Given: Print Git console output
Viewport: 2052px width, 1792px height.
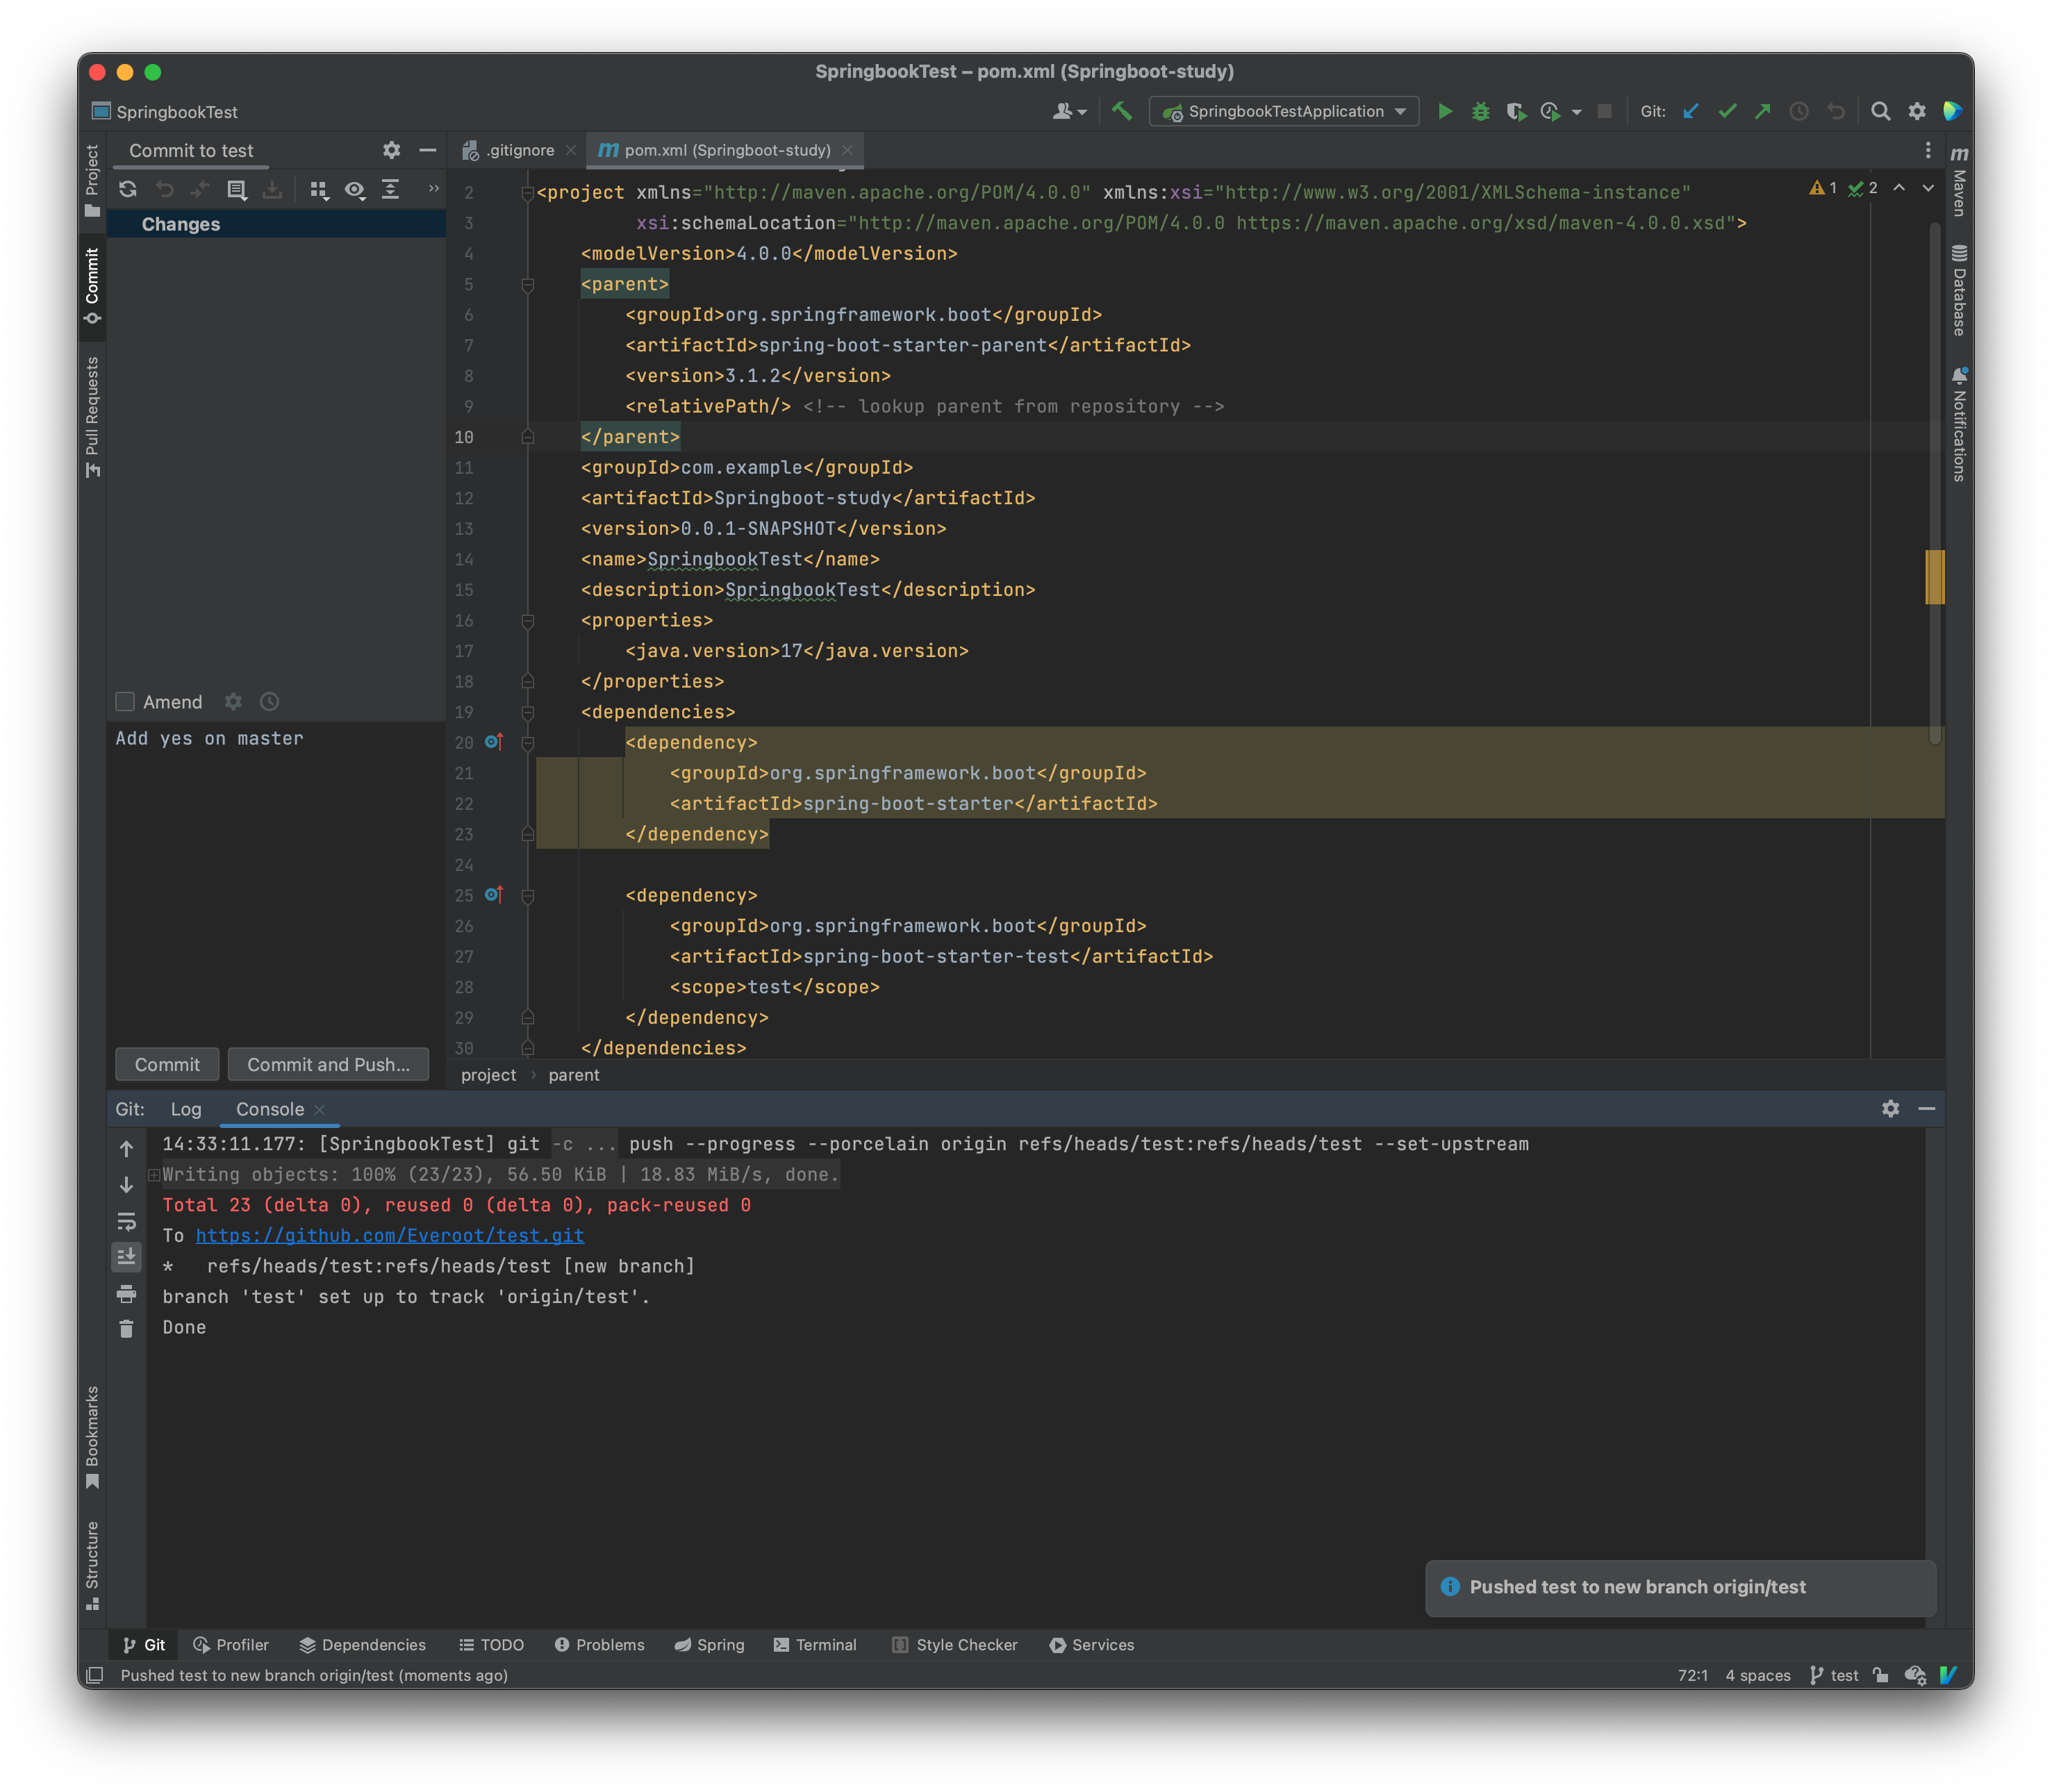Looking at the screenshot, I should 126,1294.
